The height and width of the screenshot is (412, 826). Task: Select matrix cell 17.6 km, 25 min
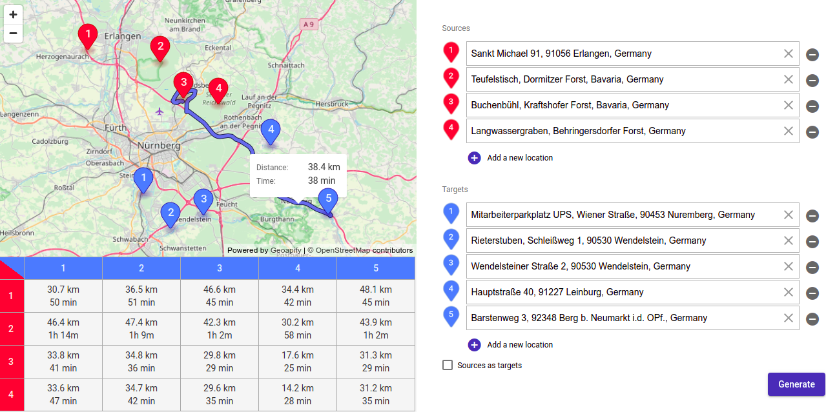(297, 362)
